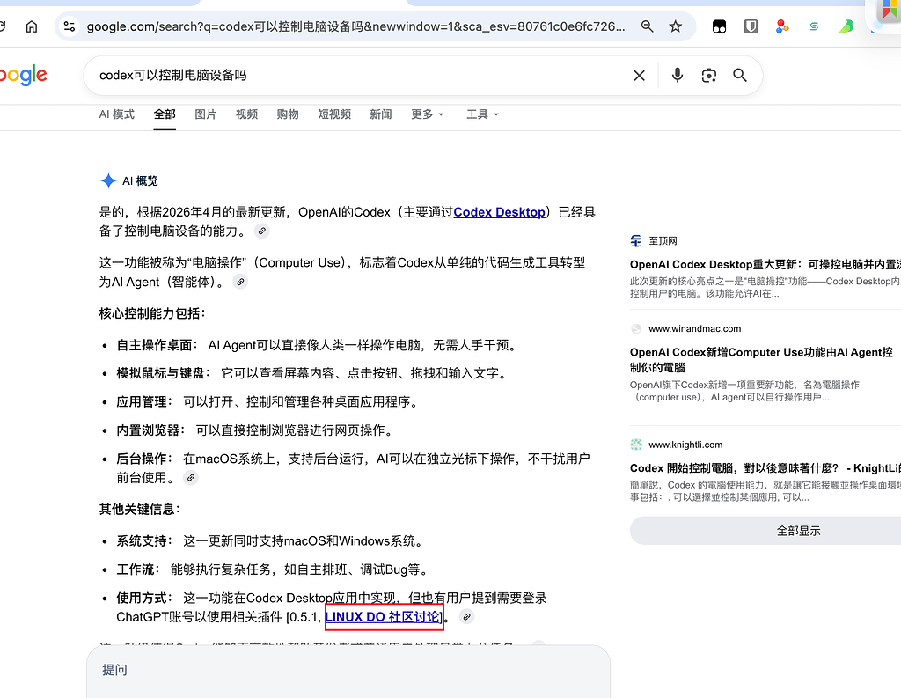Click the www.knightli.com source name

[x=685, y=445]
